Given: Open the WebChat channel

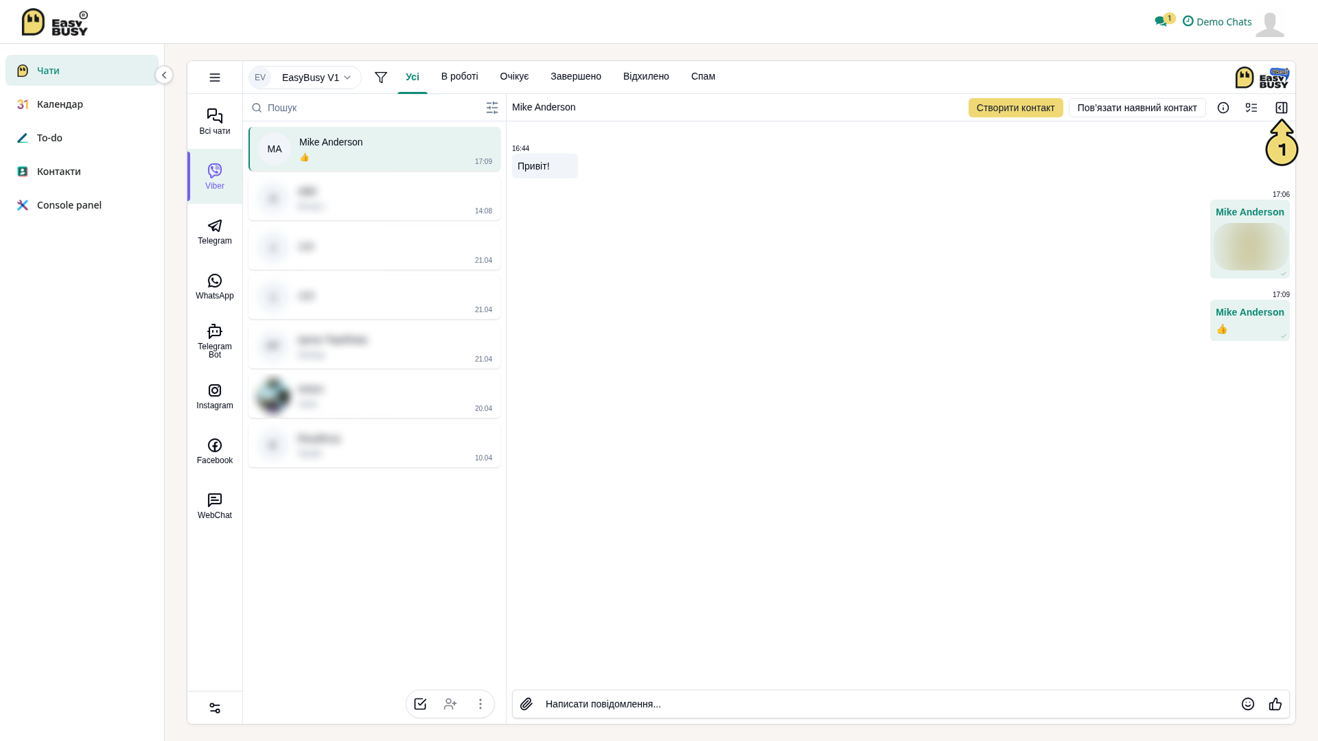Looking at the screenshot, I should (x=215, y=506).
